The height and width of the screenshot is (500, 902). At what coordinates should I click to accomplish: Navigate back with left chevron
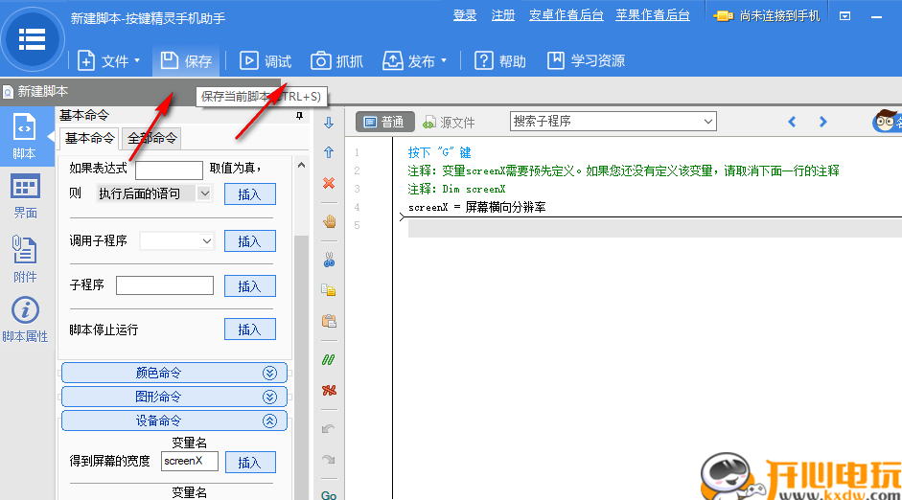point(792,122)
